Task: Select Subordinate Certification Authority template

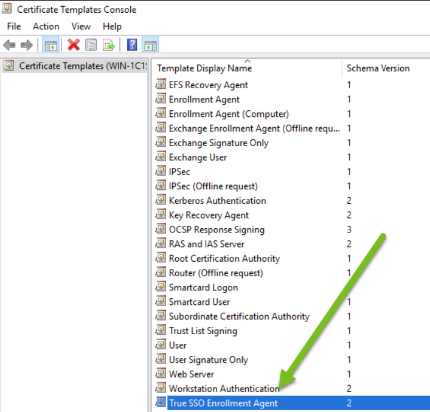Action: pyautogui.click(x=239, y=316)
